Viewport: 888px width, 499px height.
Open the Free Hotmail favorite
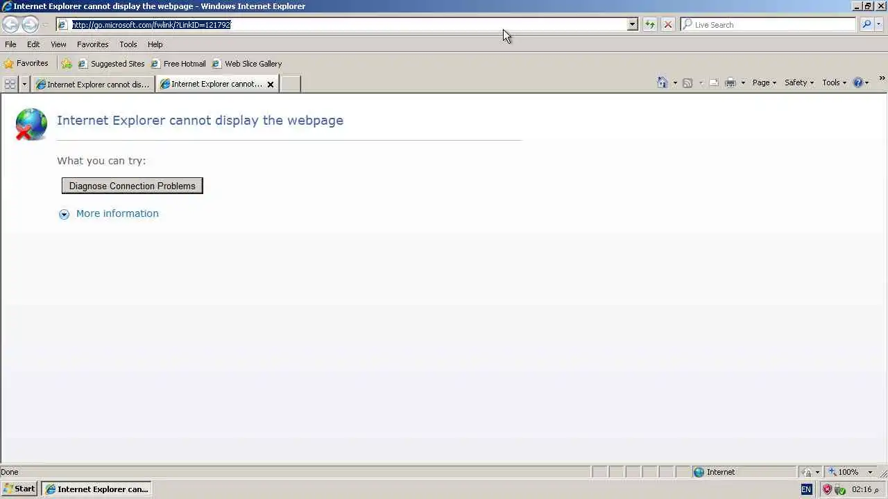(x=178, y=64)
